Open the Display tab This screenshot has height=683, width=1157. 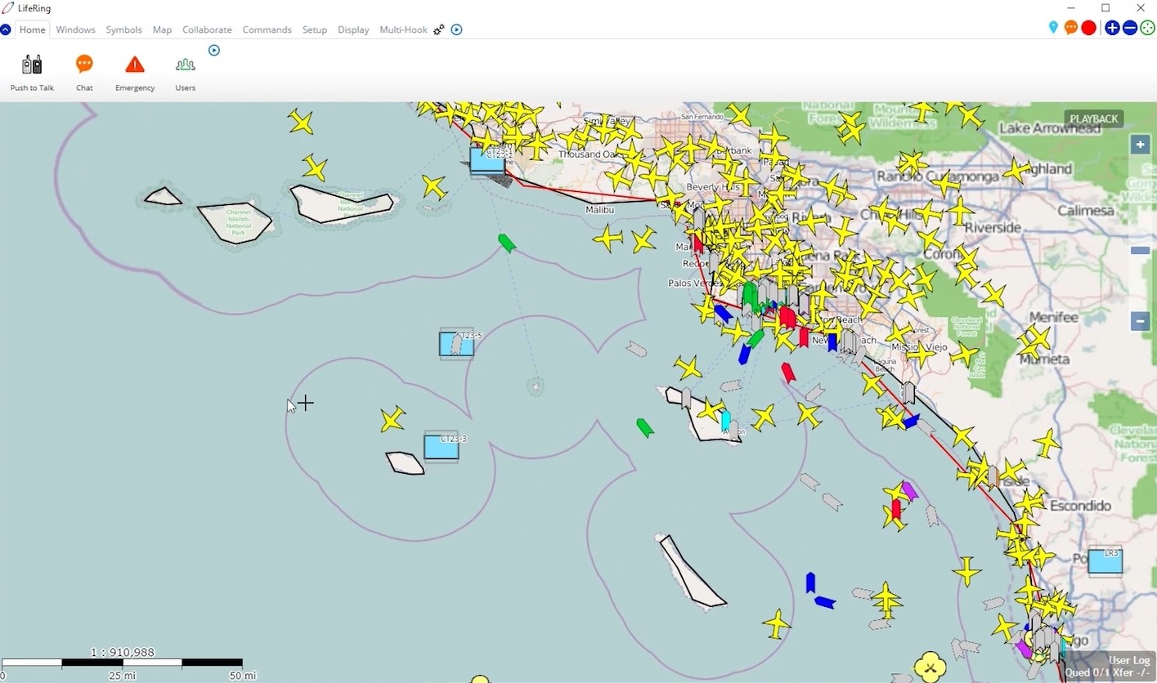pyautogui.click(x=353, y=29)
